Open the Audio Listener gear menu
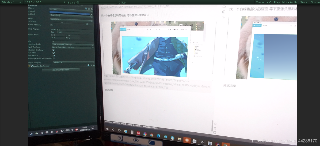The height and width of the screenshot is (146, 320). 94,65
